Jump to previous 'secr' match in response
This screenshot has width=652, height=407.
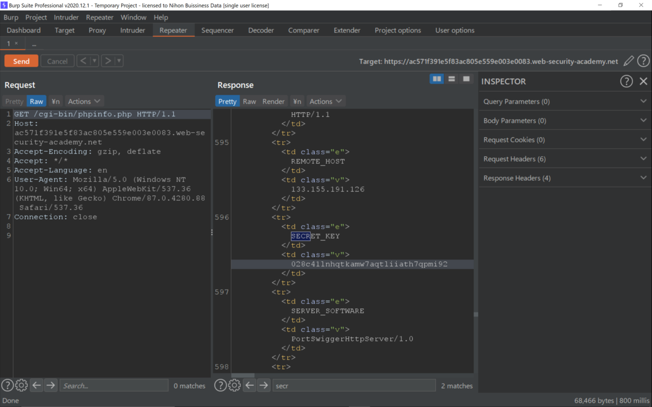249,385
